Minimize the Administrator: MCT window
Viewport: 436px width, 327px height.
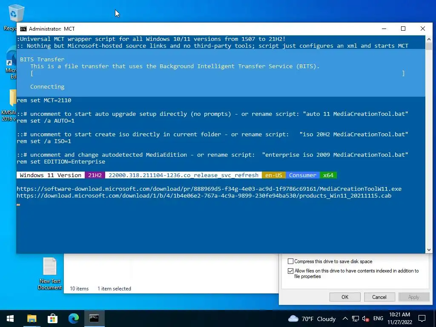384,29
